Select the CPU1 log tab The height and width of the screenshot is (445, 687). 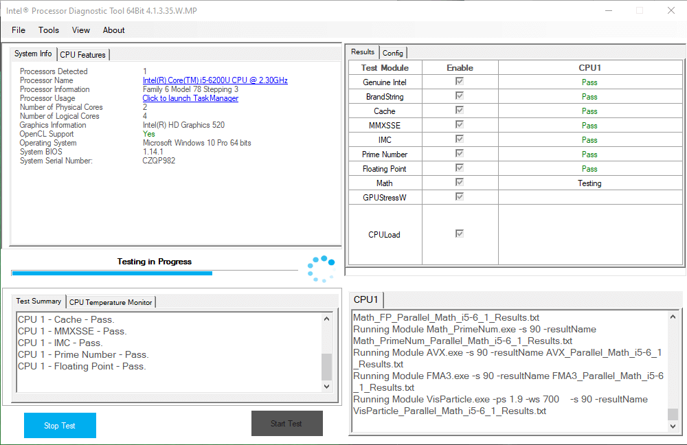pos(366,299)
